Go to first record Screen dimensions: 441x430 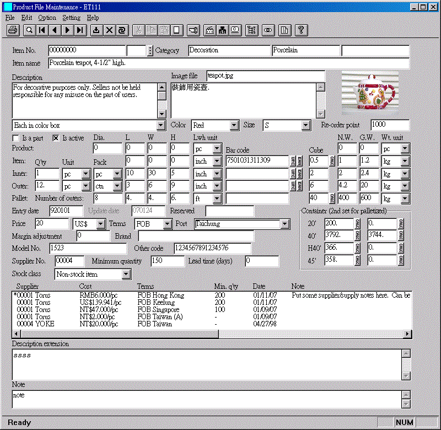[x=42, y=30]
